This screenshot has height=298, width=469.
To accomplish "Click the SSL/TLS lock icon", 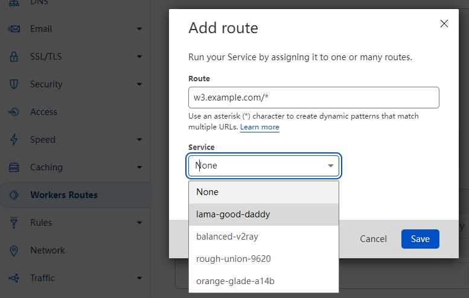I will pos(14,57).
